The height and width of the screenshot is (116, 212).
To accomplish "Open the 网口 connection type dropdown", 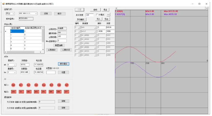I will (x=10, y=14).
